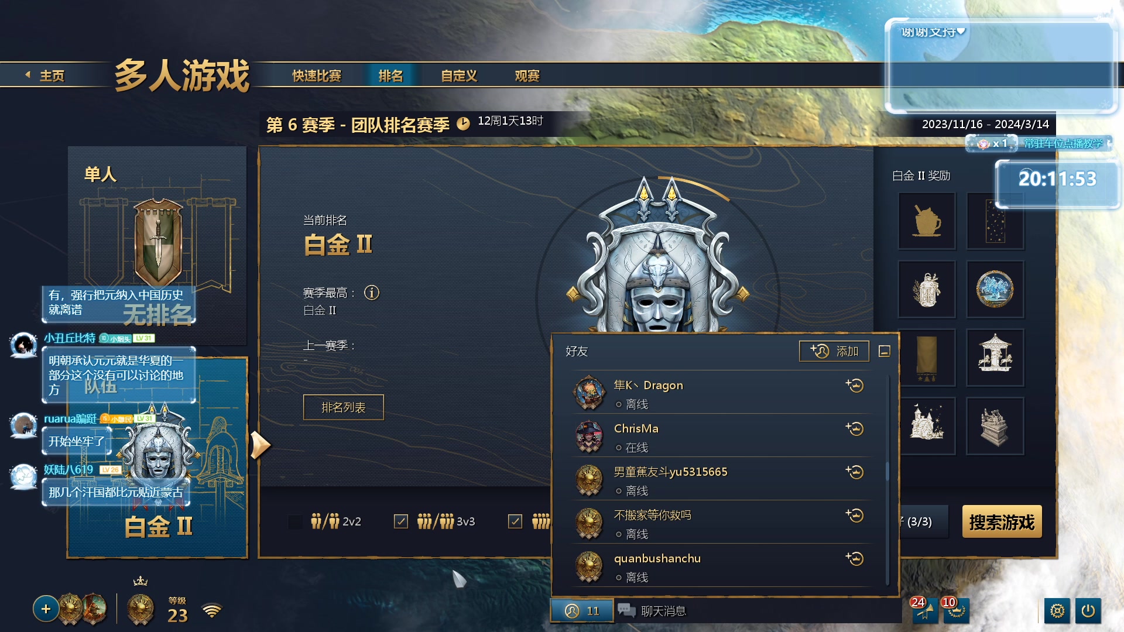Click info icon beside 赛季最高

coord(372,293)
